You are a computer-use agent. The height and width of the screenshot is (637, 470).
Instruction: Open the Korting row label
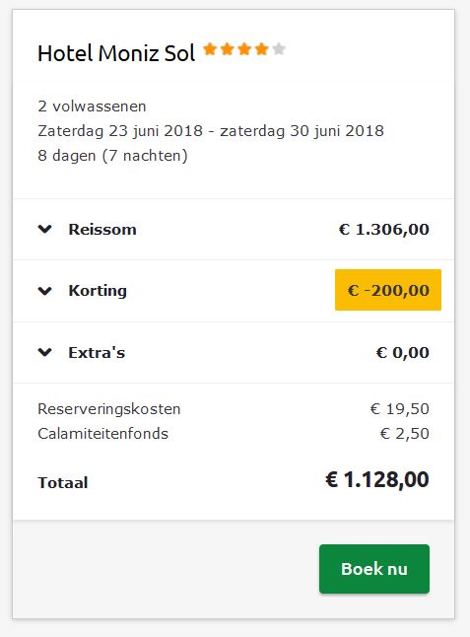[98, 291]
